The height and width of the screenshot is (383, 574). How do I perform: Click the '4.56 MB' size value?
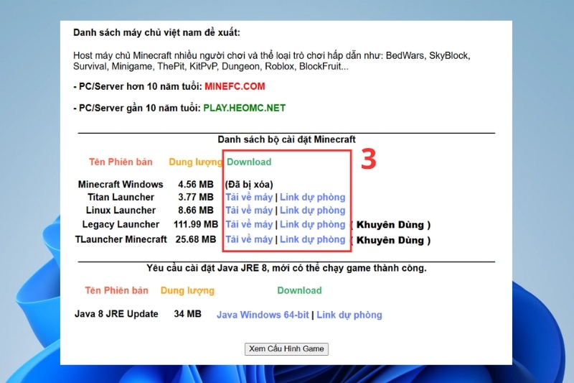click(196, 185)
